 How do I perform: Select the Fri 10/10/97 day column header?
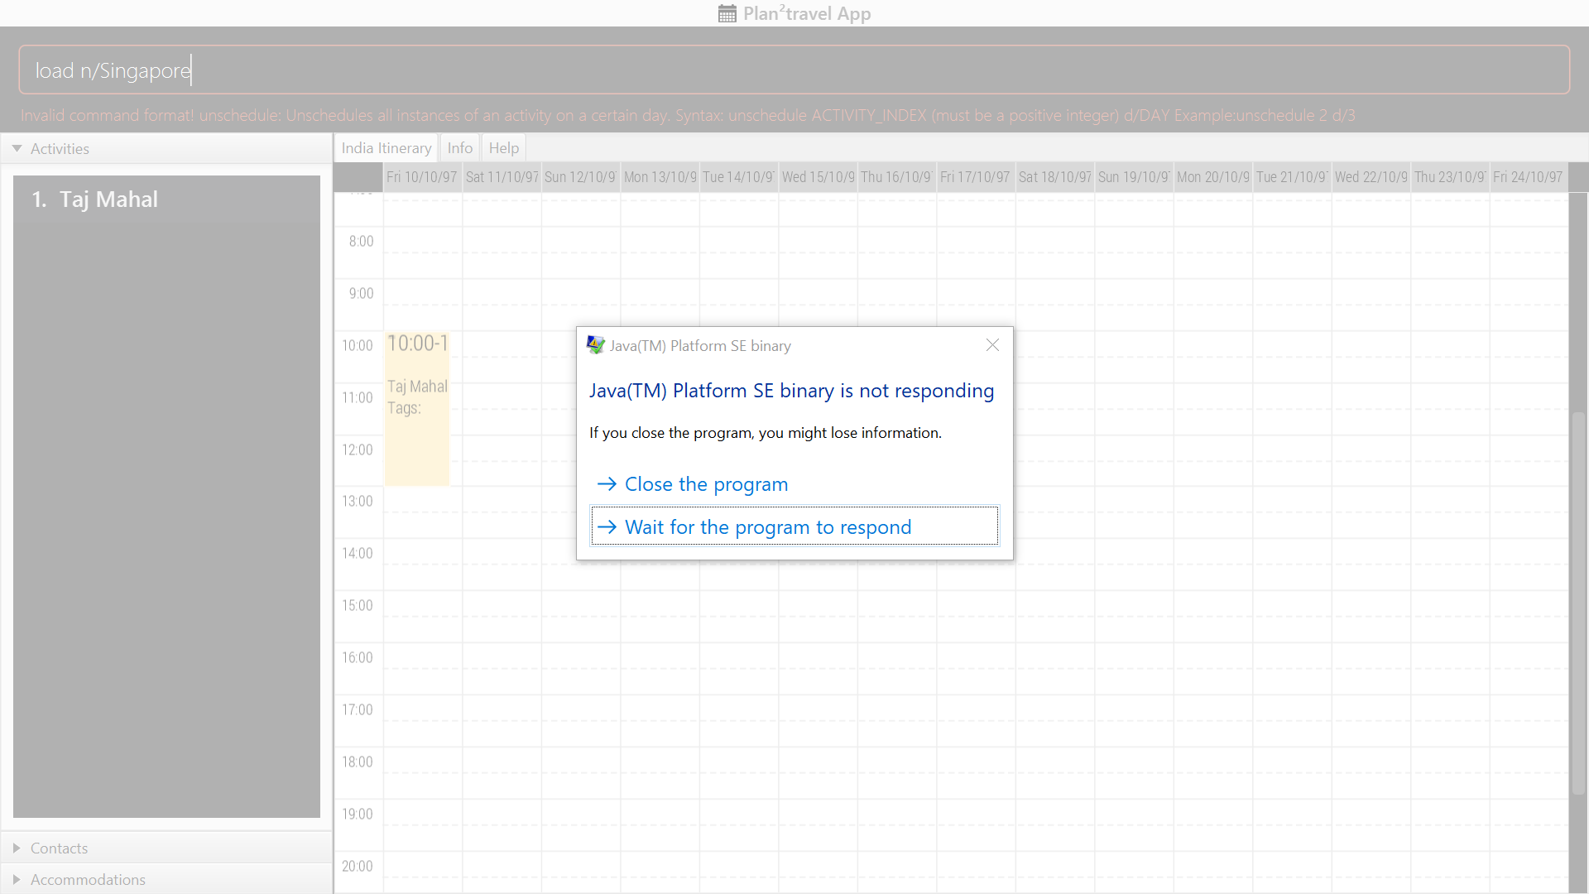click(422, 177)
